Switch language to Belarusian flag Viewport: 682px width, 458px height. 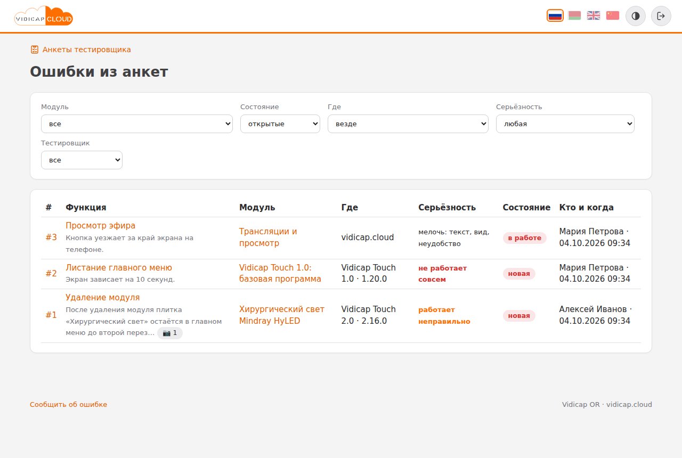click(x=574, y=15)
